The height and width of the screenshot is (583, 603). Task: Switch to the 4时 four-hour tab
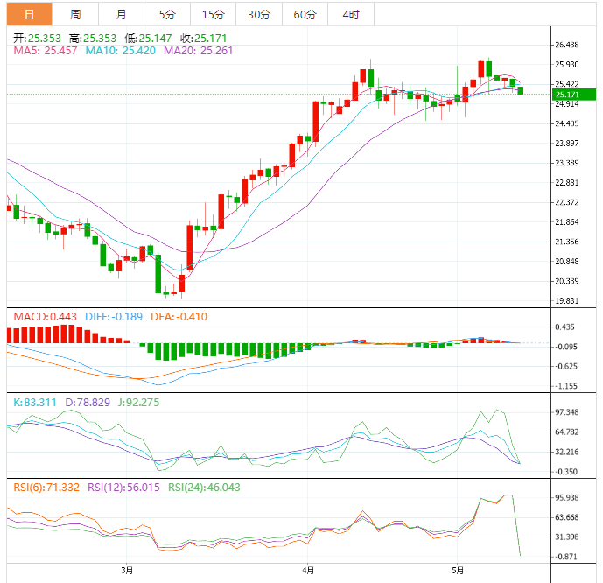point(350,14)
